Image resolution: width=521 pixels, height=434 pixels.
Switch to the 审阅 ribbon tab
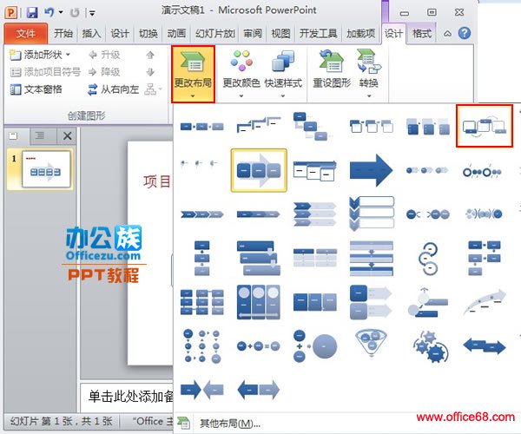click(x=253, y=34)
